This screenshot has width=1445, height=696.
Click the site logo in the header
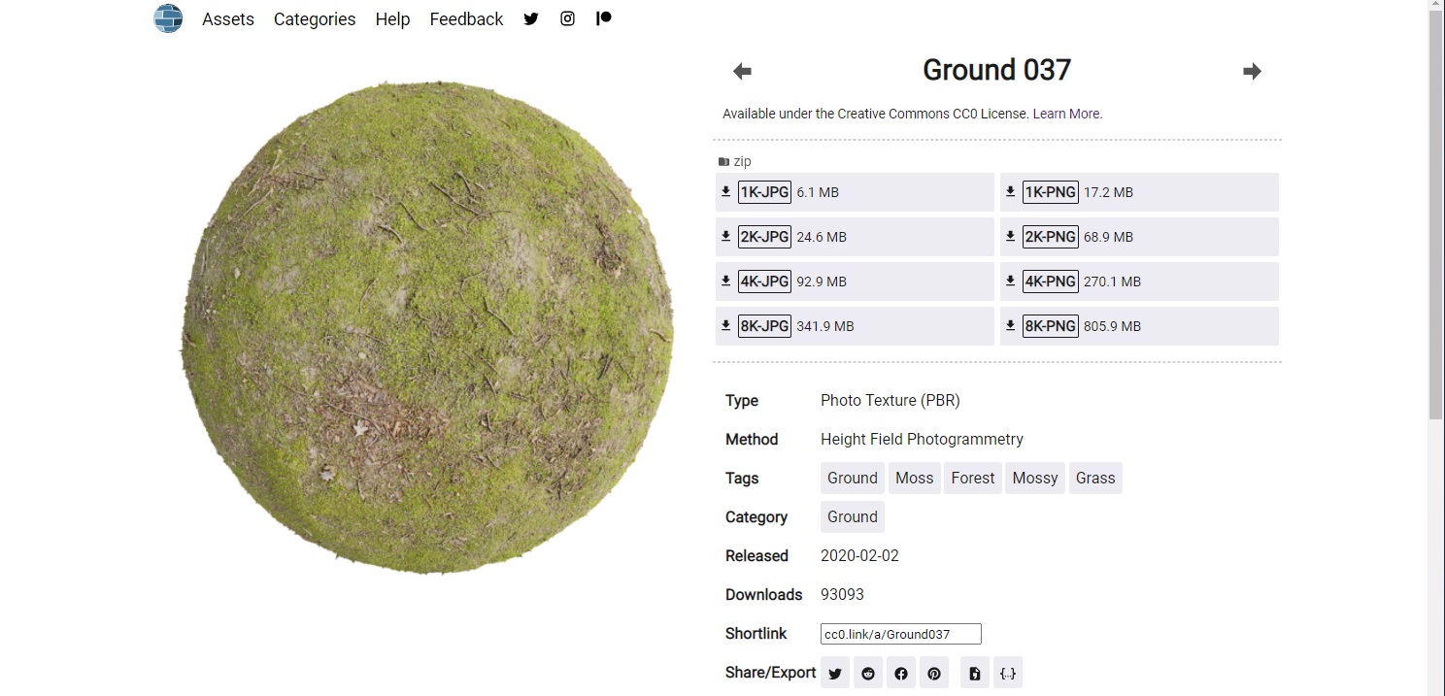[x=168, y=18]
